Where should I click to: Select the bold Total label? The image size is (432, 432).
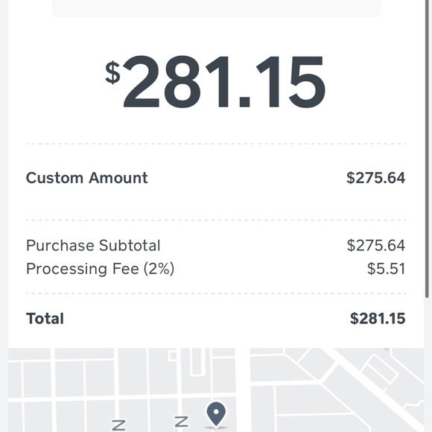click(x=45, y=319)
